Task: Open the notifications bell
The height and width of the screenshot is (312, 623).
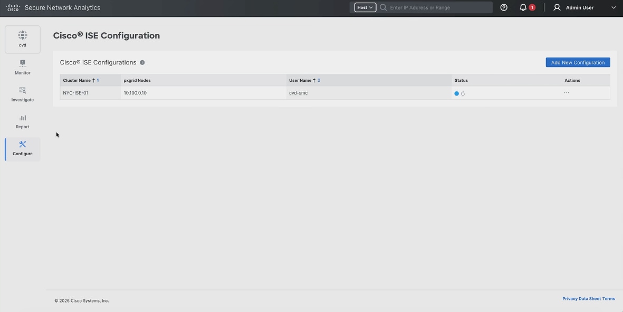Action: (523, 7)
